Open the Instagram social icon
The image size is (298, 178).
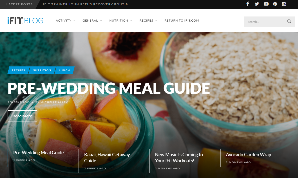[x=284, y=4]
